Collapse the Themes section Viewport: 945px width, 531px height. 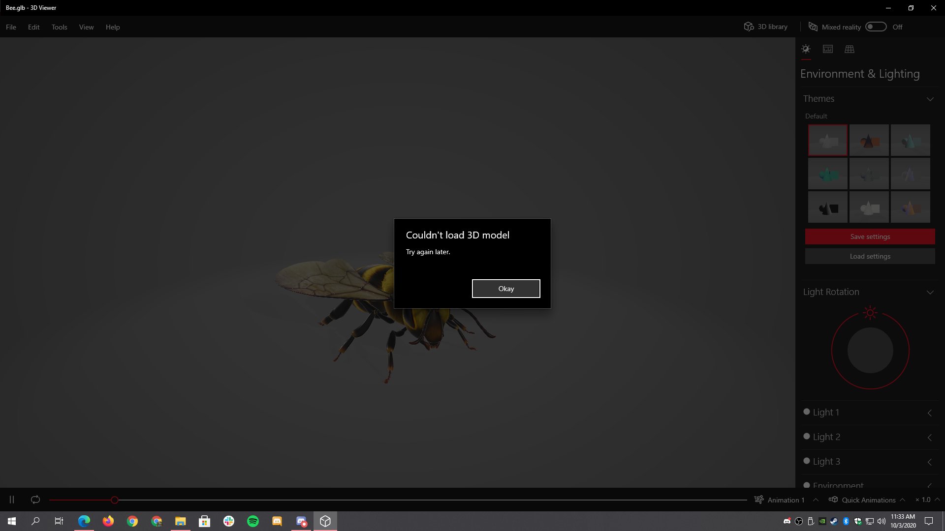click(x=930, y=99)
